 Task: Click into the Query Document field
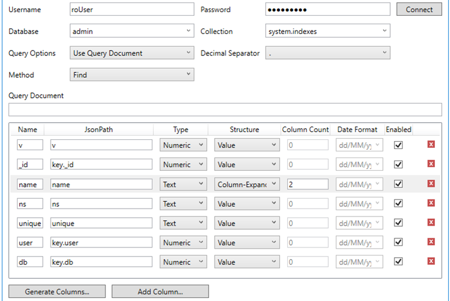(225, 110)
